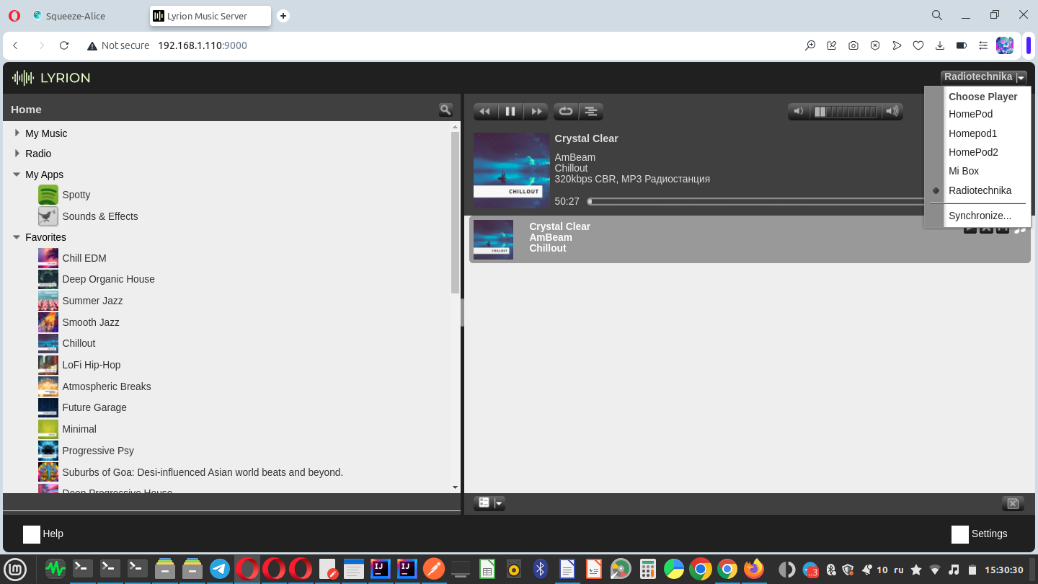The height and width of the screenshot is (584, 1038).
Task: Expand the Radio tree node
Action: tap(17, 153)
